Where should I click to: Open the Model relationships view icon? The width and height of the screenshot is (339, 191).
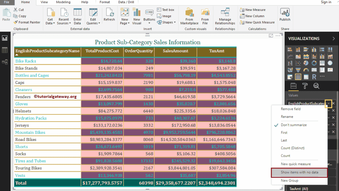click(x=5, y=62)
